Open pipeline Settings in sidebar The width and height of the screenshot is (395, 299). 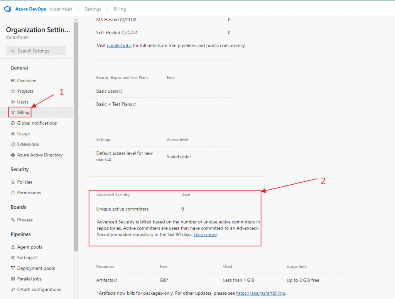pyautogui.click(x=25, y=258)
